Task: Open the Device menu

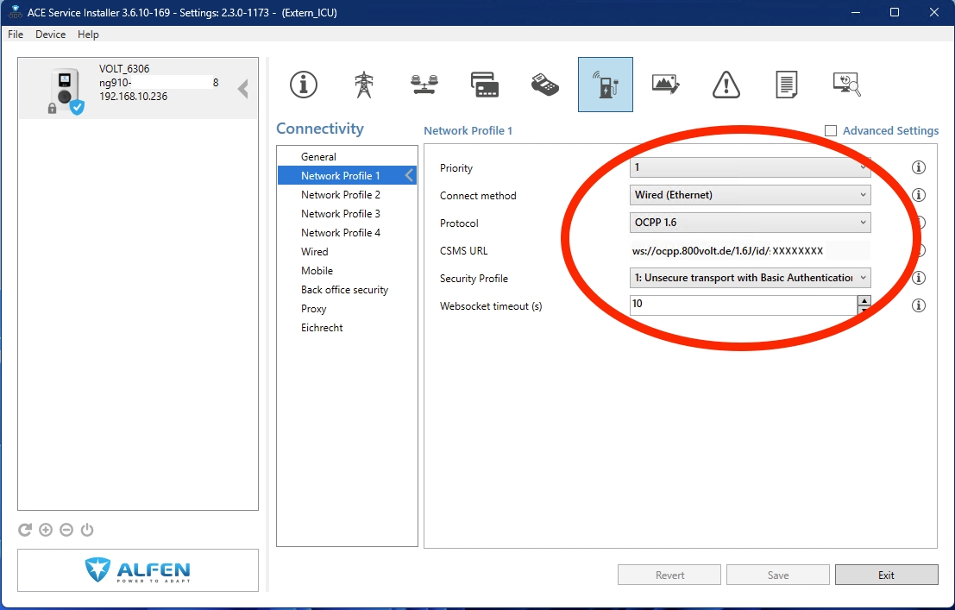Action: click(50, 35)
